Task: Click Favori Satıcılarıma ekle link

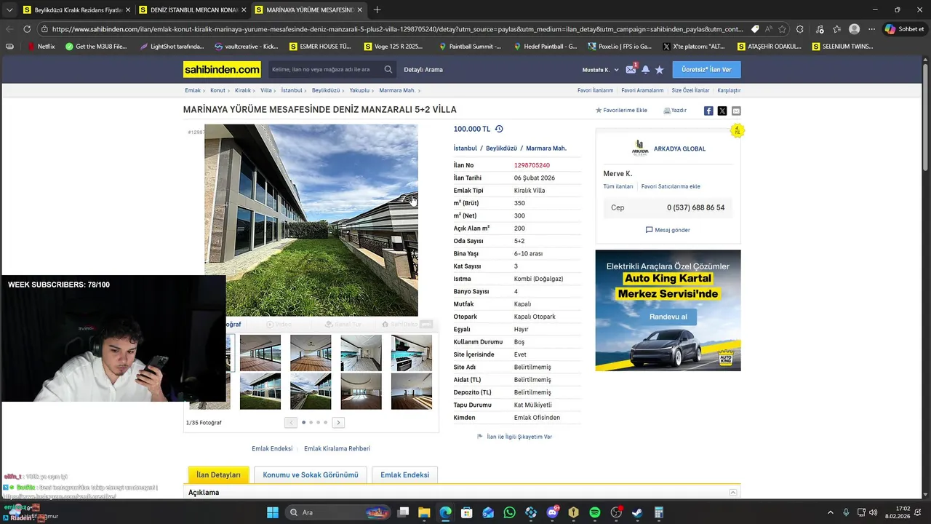Action: click(671, 186)
